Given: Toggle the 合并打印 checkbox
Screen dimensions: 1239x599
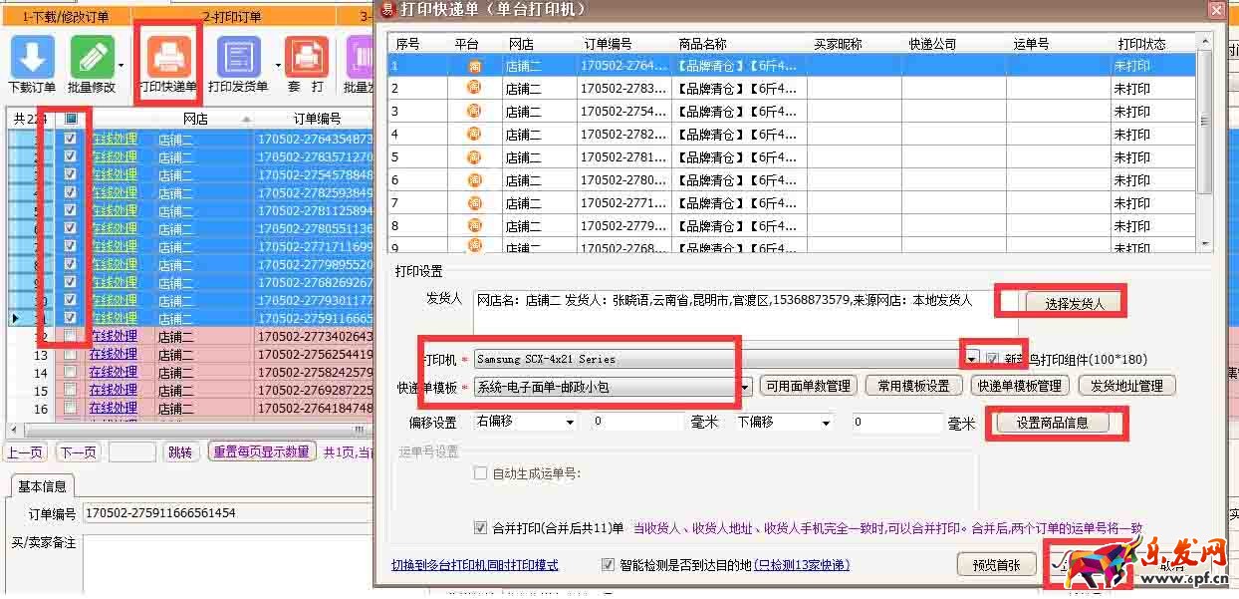Looking at the screenshot, I should point(481,528).
